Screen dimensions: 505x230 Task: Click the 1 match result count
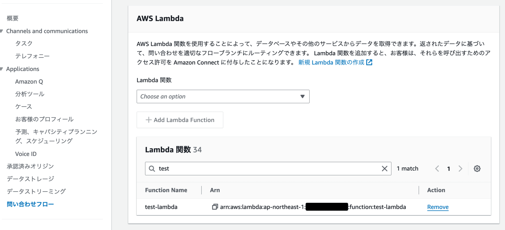408,169
